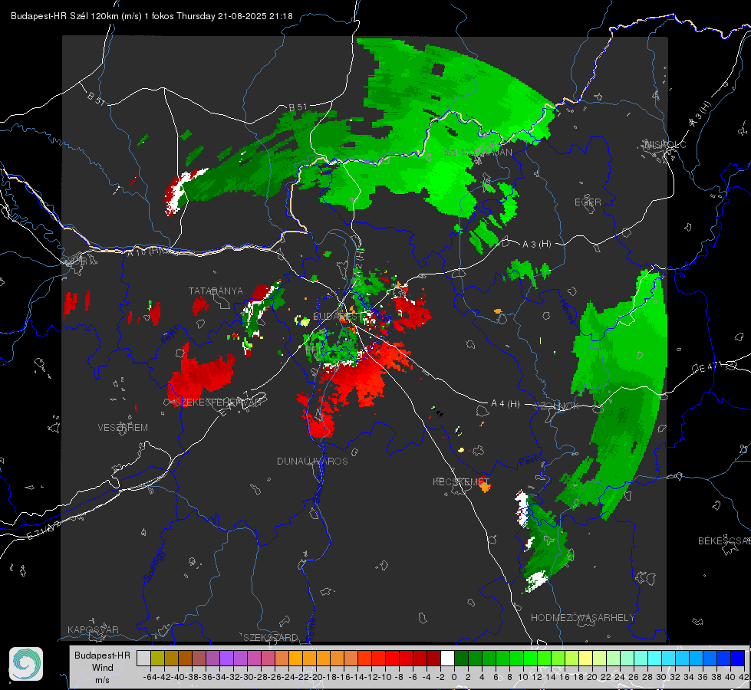Click the SZÉKESFEHÉRVÁR city label
The width and height of the screenshot is (751, 690).
pos(218,402)
